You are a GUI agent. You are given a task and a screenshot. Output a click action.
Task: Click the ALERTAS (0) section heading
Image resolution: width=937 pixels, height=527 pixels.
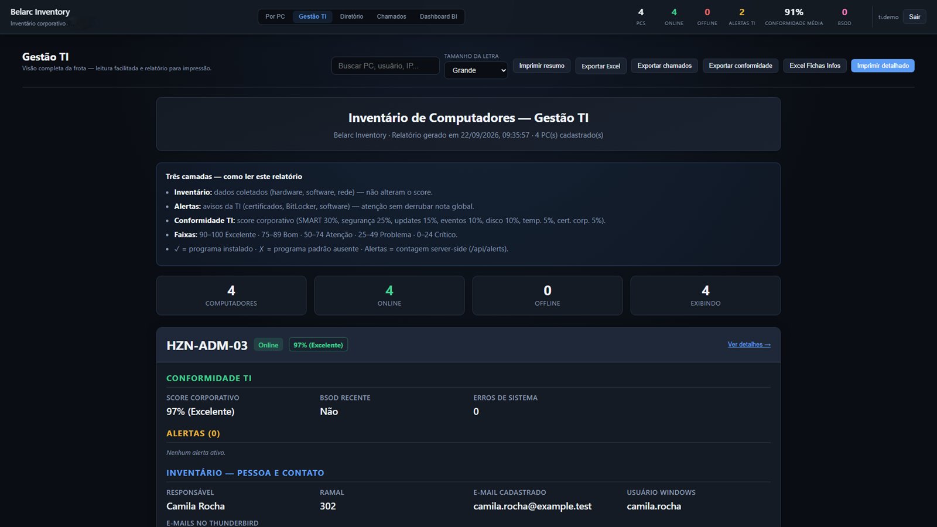coord(193,433)
